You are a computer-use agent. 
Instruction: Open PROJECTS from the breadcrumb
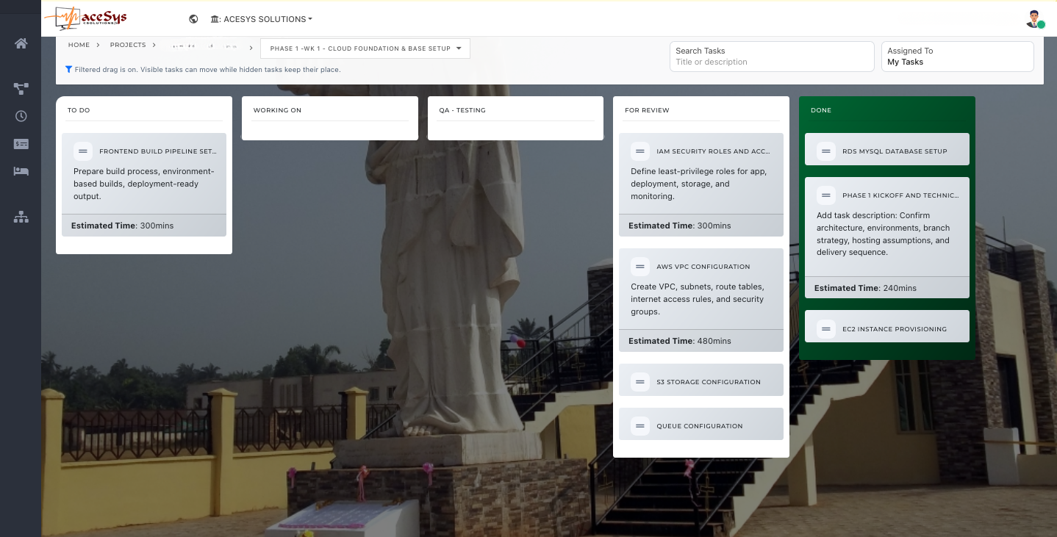pyautogui.click(x=129, y=45)
